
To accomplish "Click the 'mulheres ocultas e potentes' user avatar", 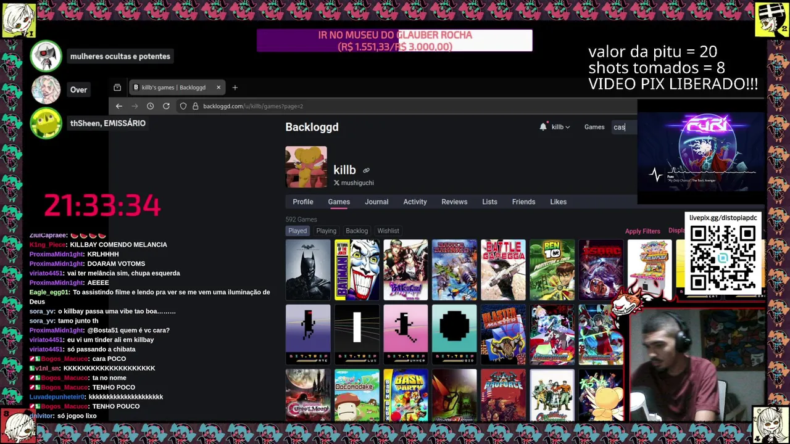I will click(x=46, y=56).
